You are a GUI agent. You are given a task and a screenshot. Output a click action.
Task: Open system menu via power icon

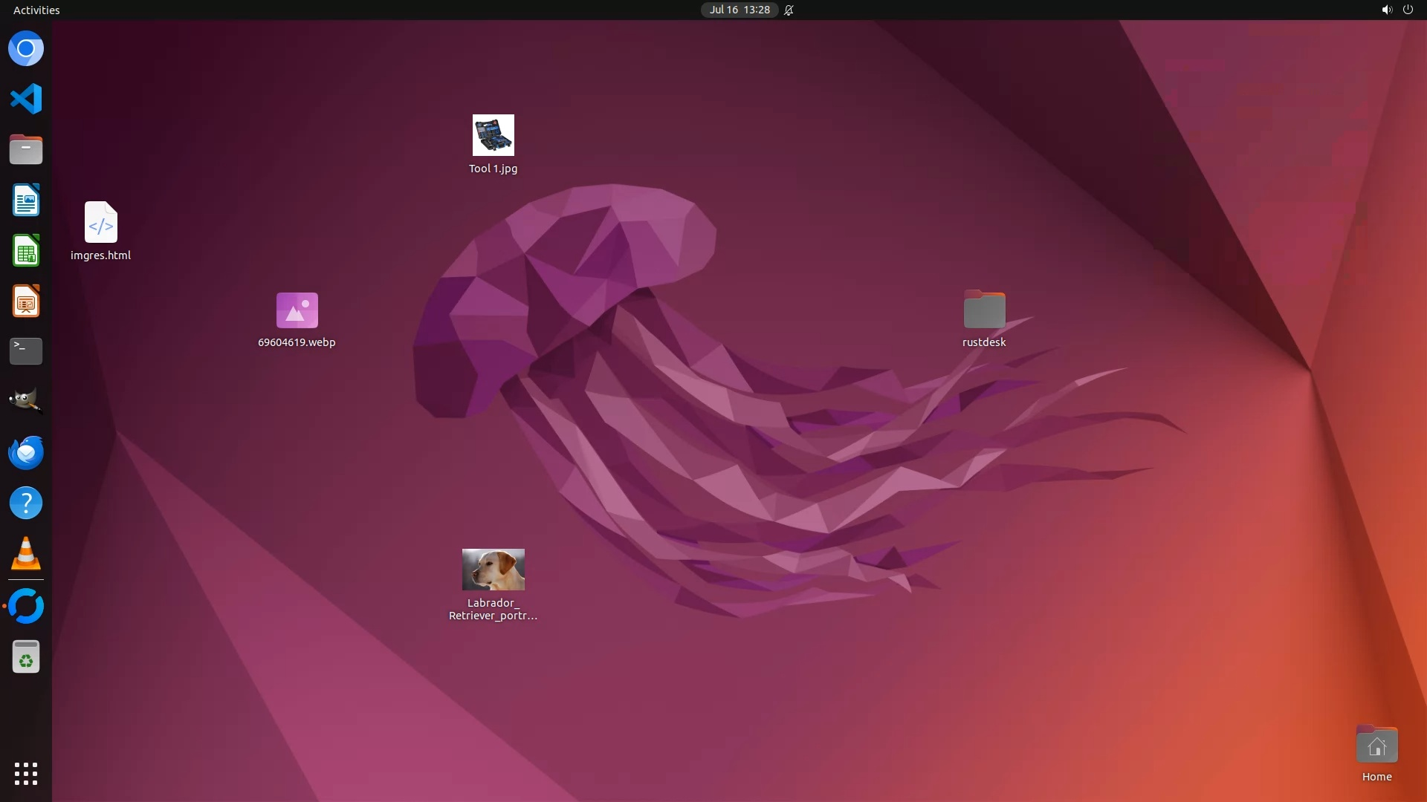point(1408,10)
